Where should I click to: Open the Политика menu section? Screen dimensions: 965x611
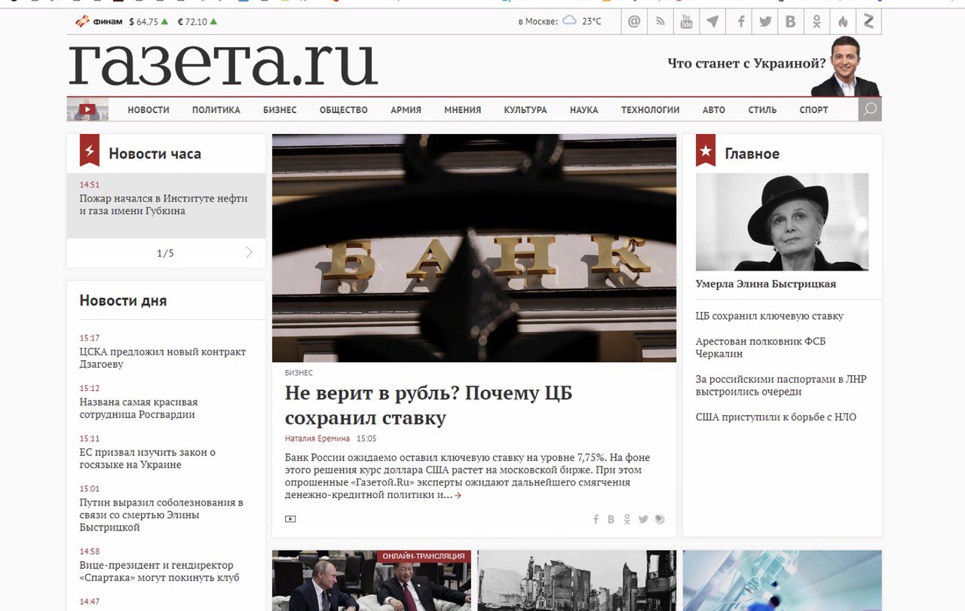(x=216, y=110)
